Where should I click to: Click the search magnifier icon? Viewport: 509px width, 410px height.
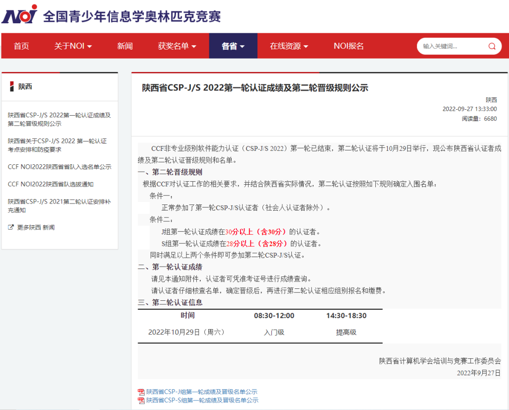pyautogui.click(x=492, y=46)
